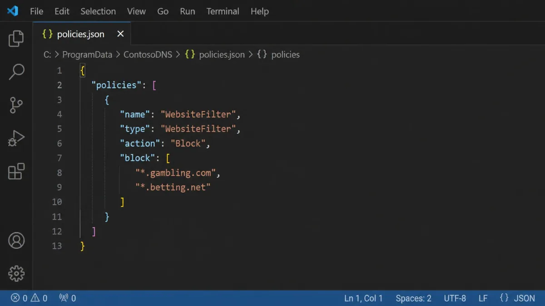Screen dimensions: 545x306
Task: Click line number 2 in gutter
Action: [x=59, y=85]
